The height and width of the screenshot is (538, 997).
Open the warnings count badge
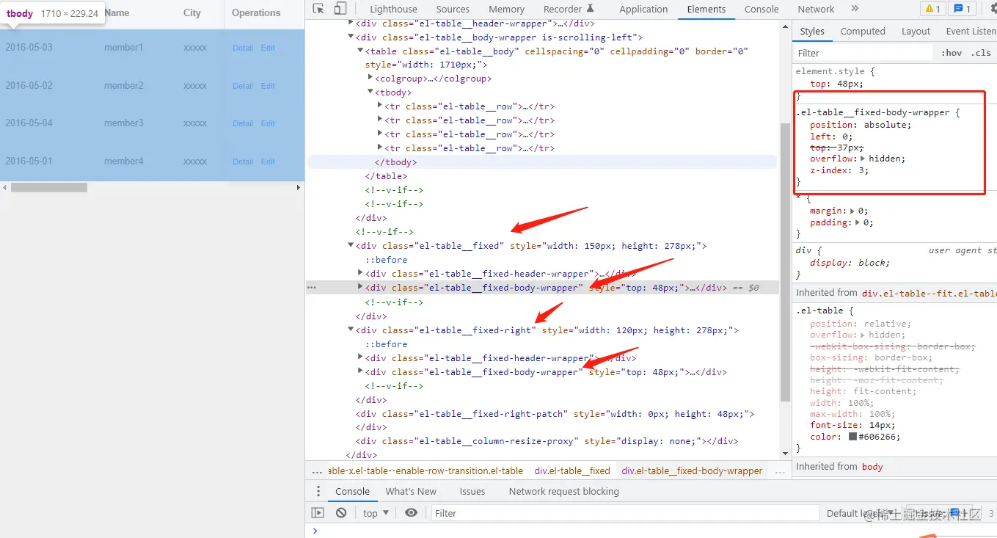click(x=932, y=9)
